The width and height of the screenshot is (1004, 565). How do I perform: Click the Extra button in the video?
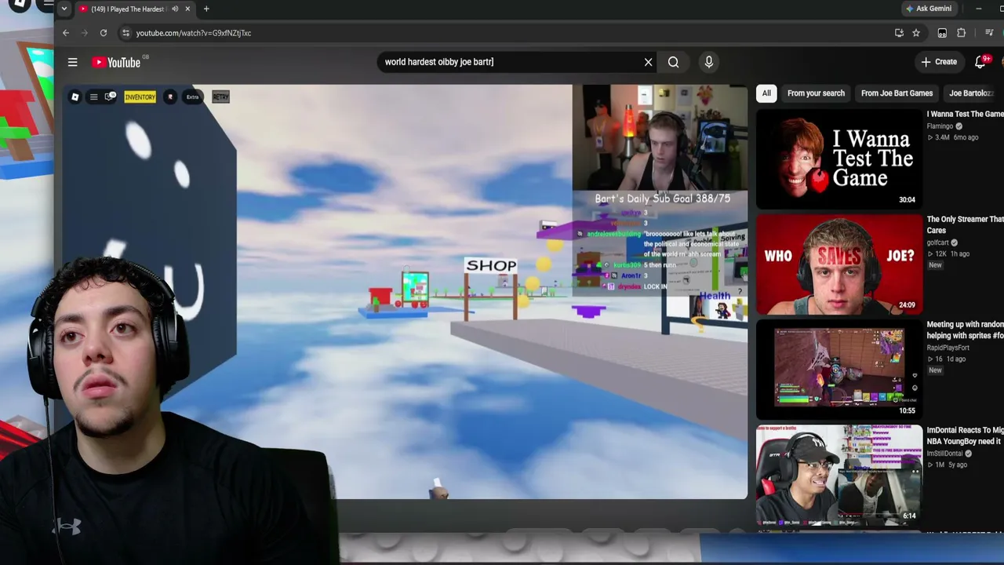pos(192,97)
